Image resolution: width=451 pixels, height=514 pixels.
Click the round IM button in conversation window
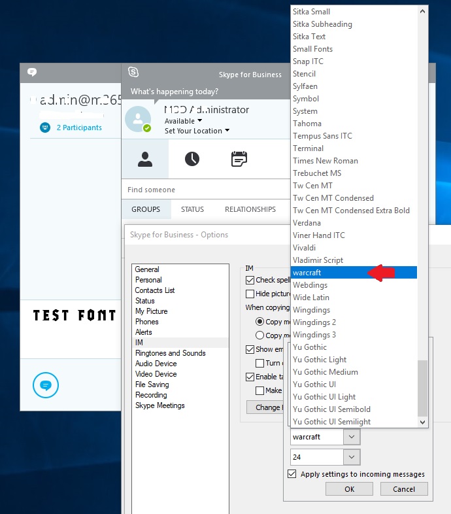[x=46, y=385]
